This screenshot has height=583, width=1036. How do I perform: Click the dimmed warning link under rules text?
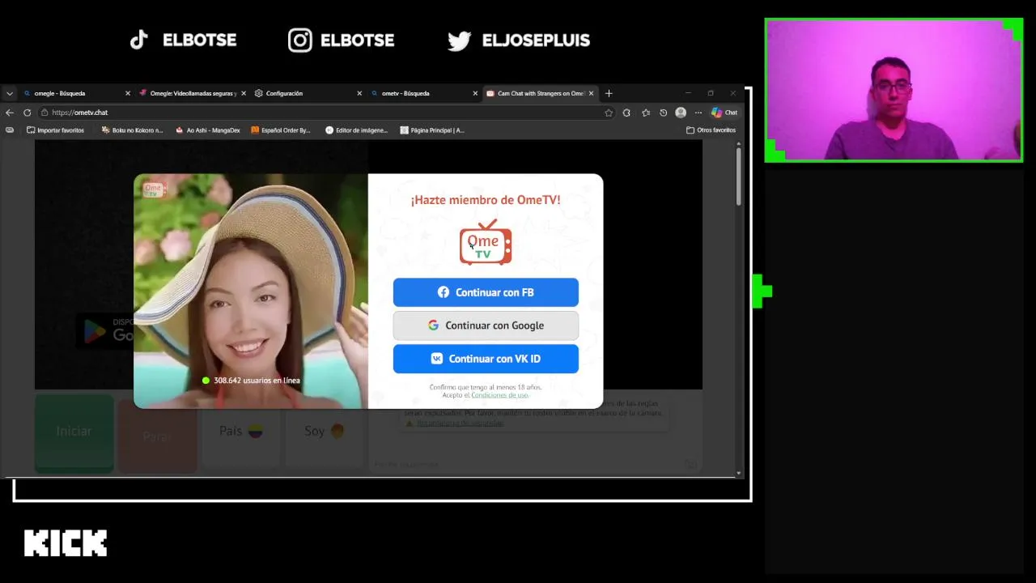click(x=460, y=423)
